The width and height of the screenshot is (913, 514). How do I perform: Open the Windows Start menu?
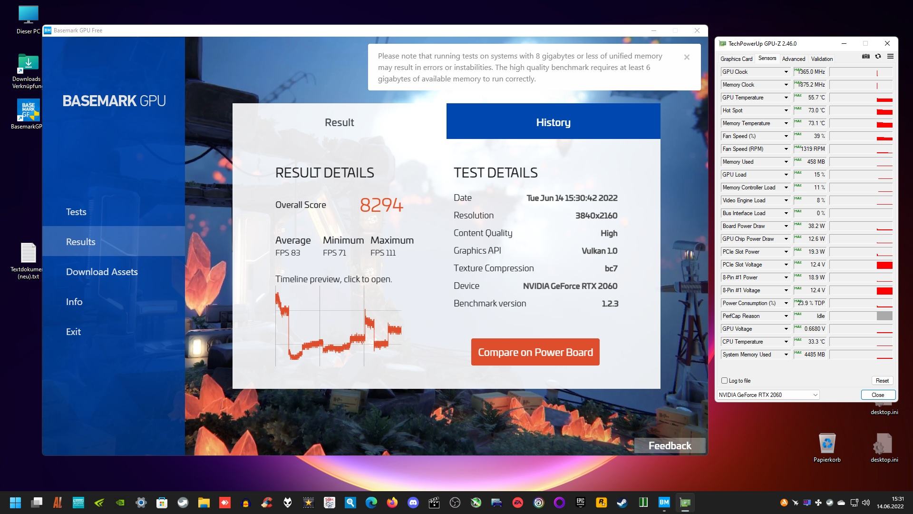click(15, 503)
